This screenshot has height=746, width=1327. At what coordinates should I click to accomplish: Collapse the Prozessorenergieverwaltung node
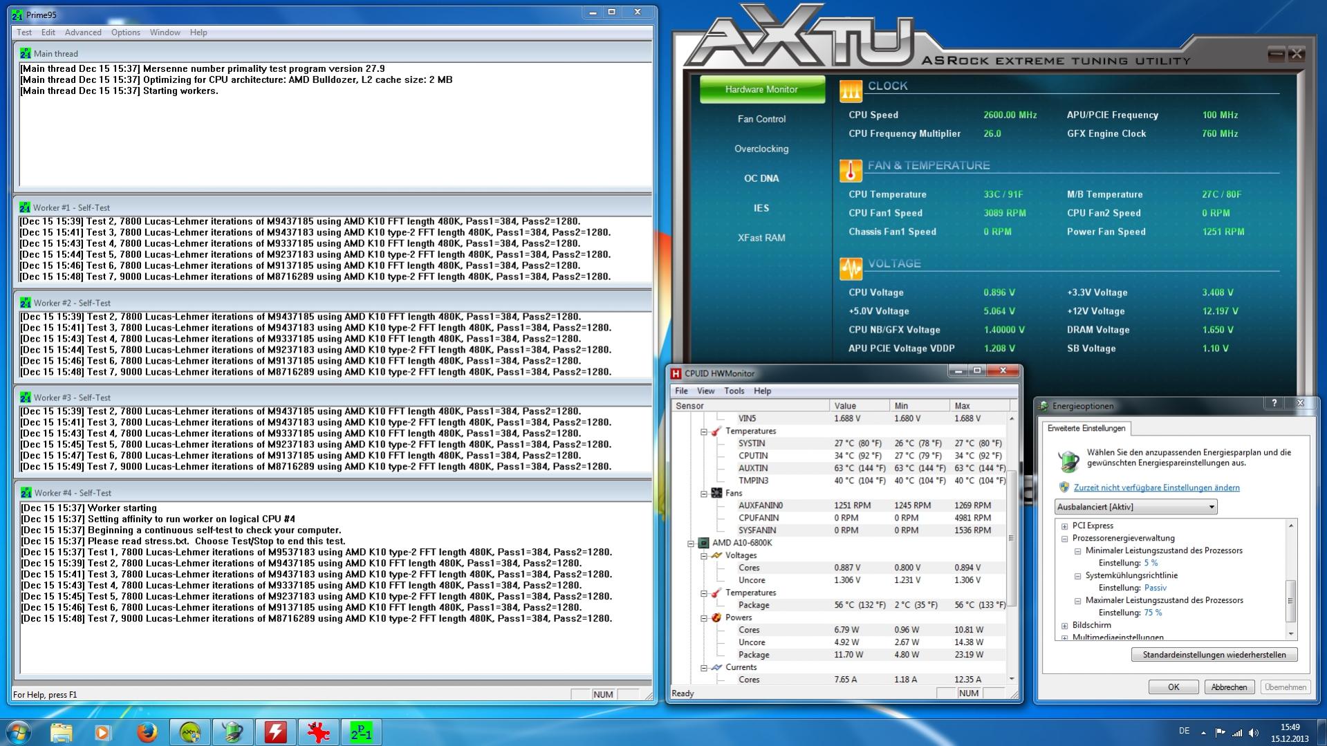(1065, 539)
